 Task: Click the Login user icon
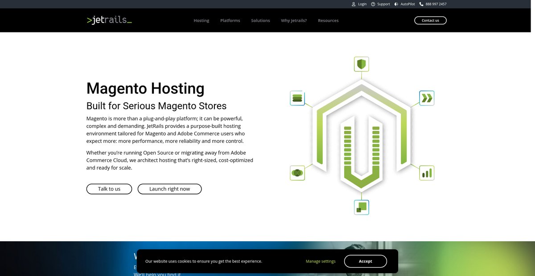coord(354,4)
